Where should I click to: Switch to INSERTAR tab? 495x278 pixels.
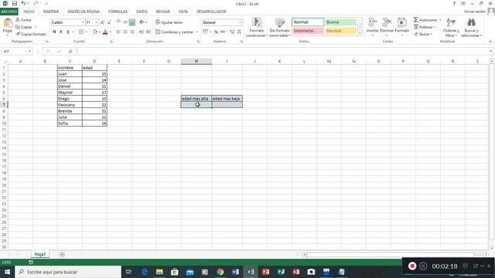click(x=51, y=12)
